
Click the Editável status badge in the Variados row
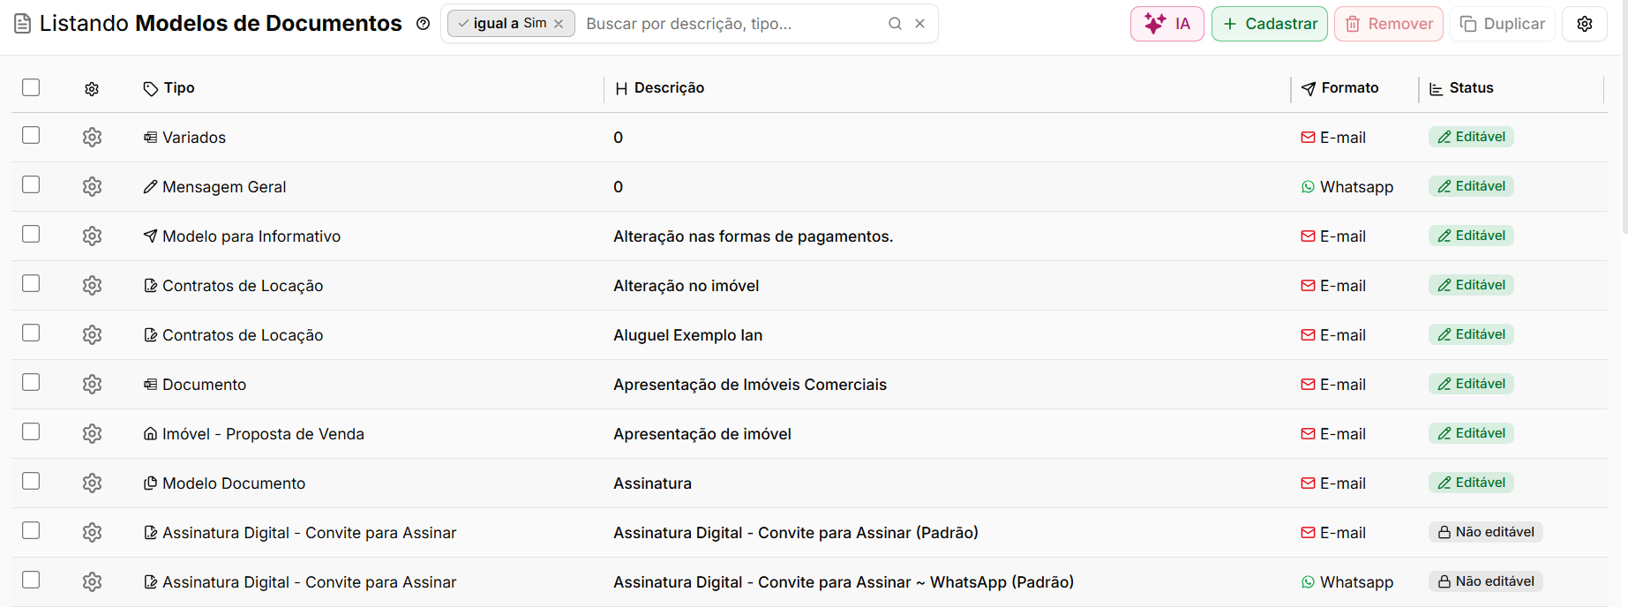(x=1471, y=137)
